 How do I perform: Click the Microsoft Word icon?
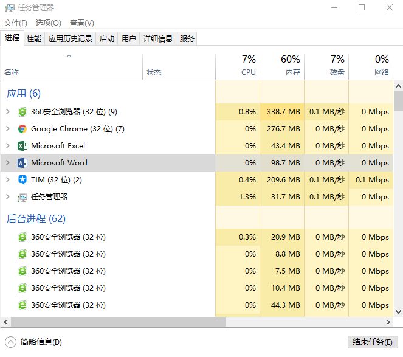pos(22,163)
